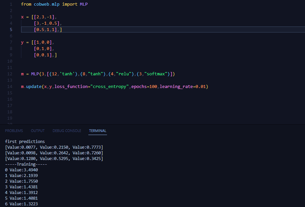
Task: Click the variable m on line 12
Action: point(22,74)
